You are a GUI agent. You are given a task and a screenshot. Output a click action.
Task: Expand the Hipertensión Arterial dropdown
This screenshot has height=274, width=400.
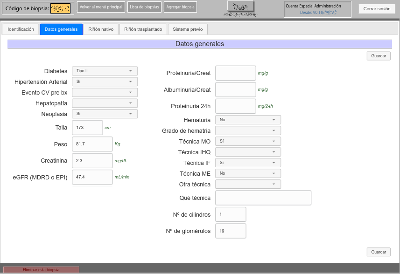105,82
